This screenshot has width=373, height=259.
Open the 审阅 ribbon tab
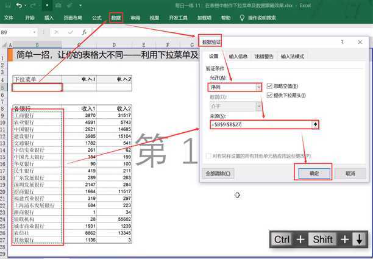coord(135,18)
